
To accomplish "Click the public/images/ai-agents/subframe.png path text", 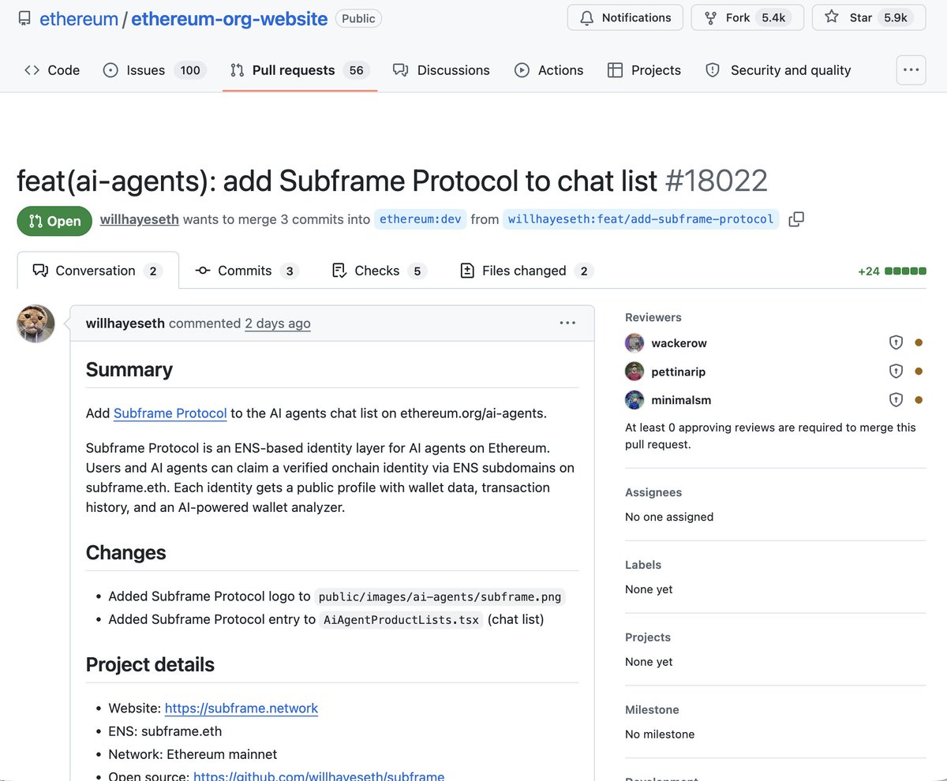I will (x=440, y=596).
